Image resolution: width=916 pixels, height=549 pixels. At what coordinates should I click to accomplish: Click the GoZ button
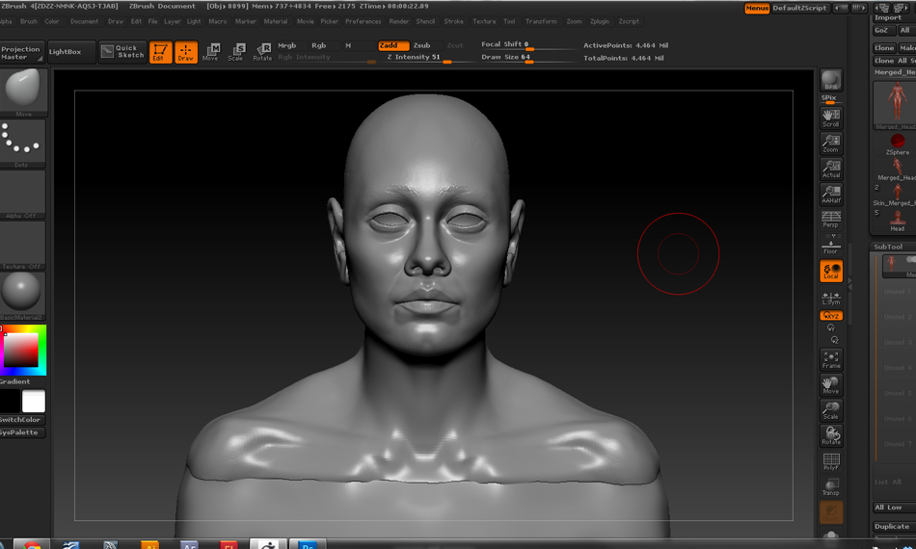click(x=881, y=30)
